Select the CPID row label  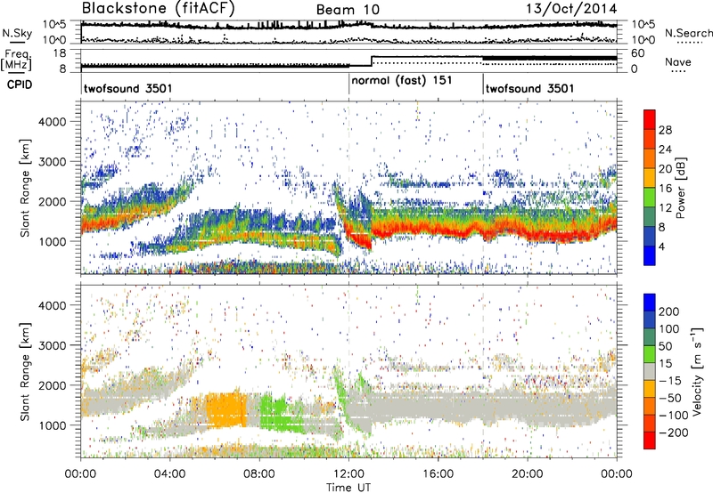tap(20, 85)
